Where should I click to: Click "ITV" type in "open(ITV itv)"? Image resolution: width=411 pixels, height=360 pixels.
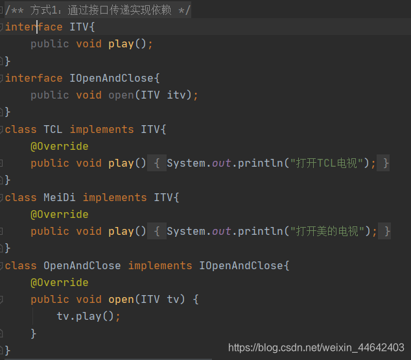coord(150,95)
